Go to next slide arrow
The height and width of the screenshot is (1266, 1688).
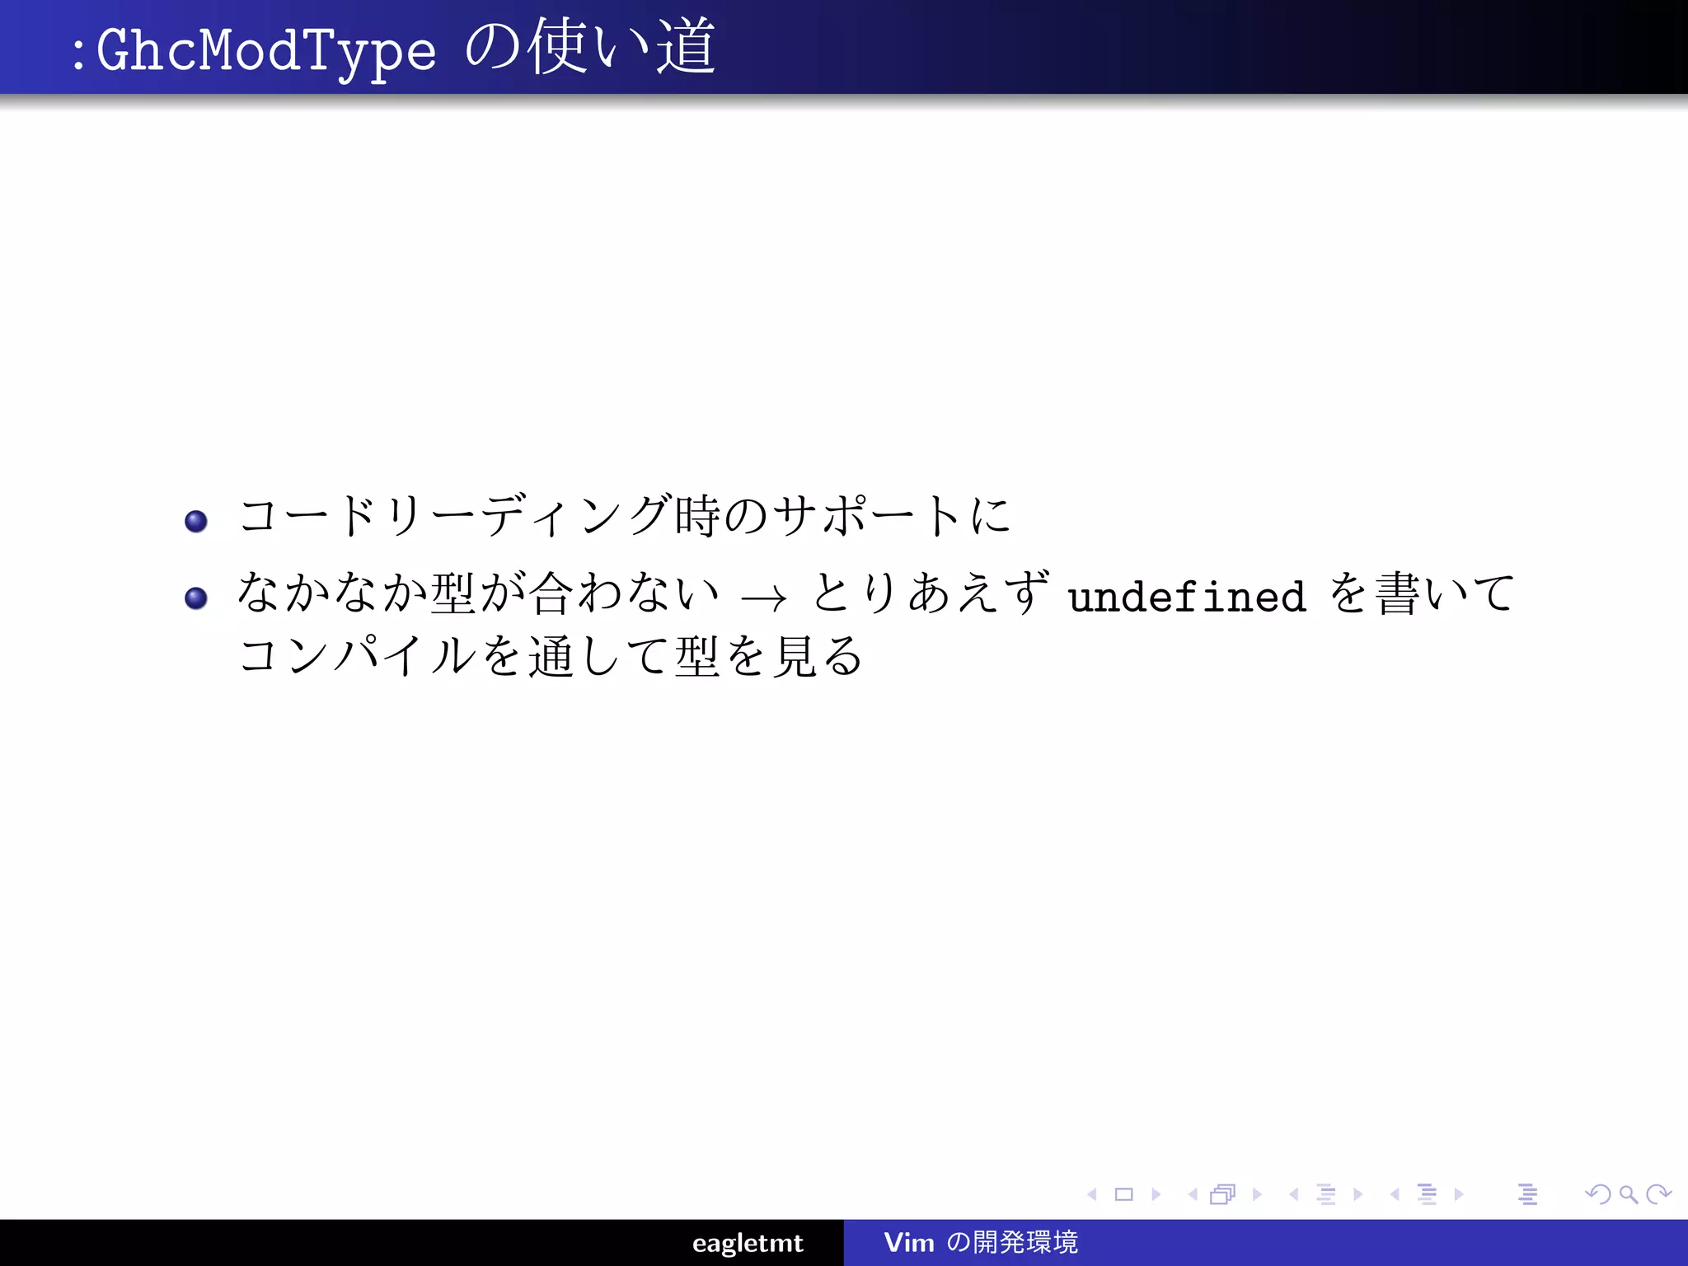(1156, 1194)
